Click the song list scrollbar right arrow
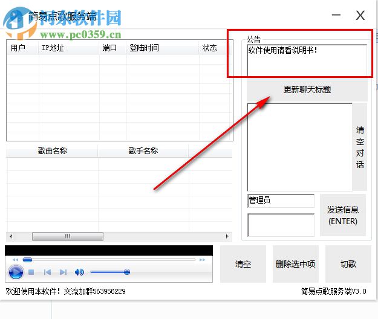The width and height of the screenshot is (378, 319). 227,236
